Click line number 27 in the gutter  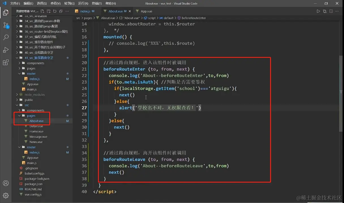pos(84,108)
